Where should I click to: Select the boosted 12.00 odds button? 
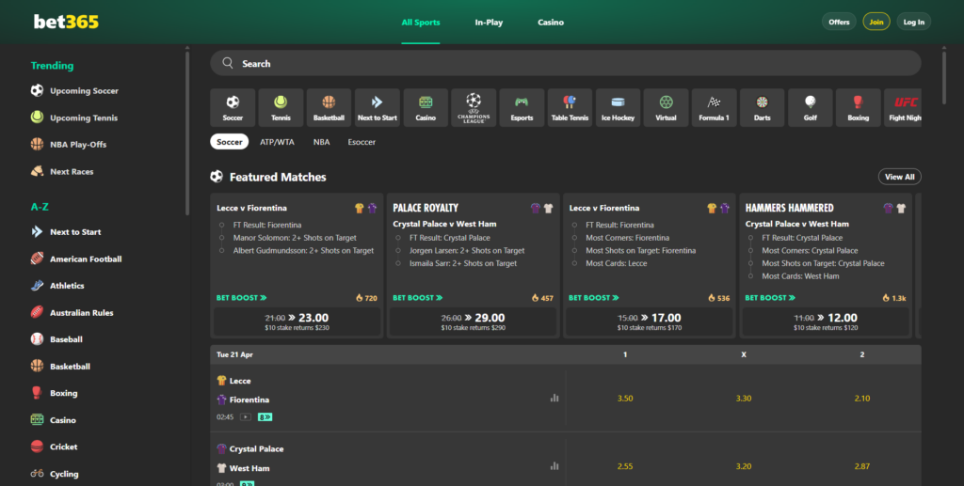tap(826, 321)
